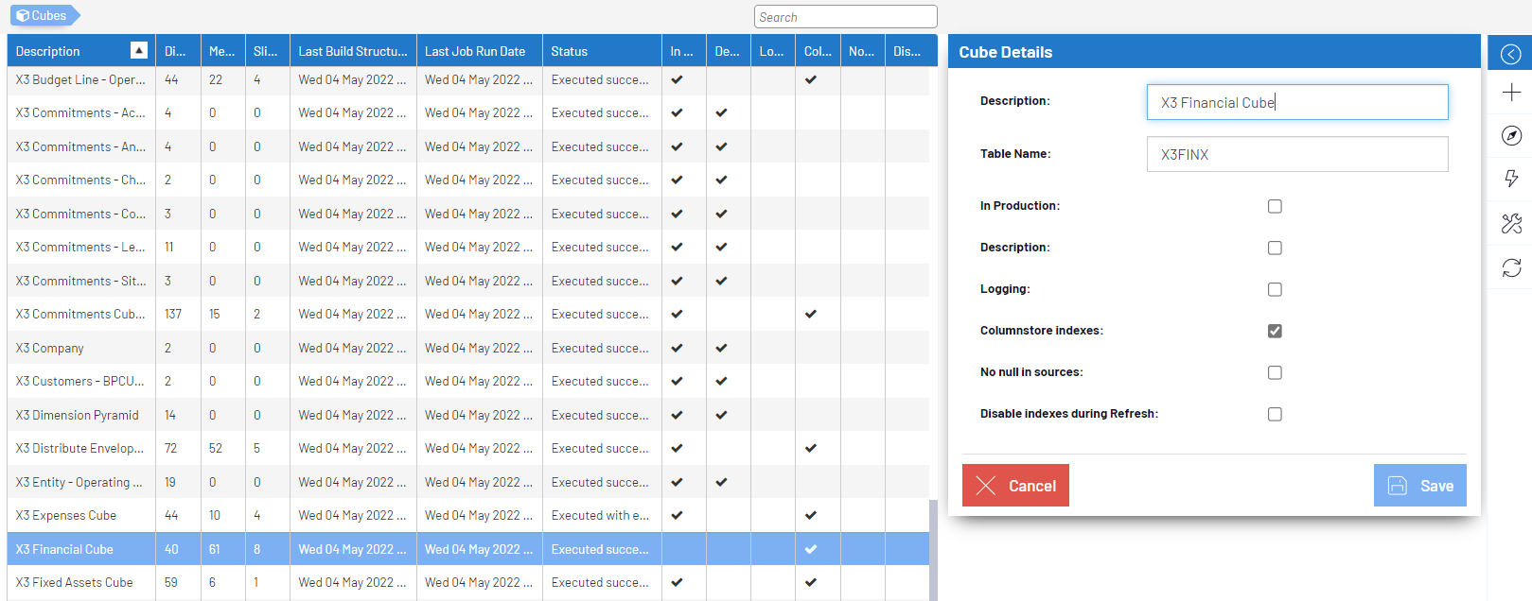Sort by the Status column header
The height and width of the screenshot is (601, 1532).
[x=570, y=51]
